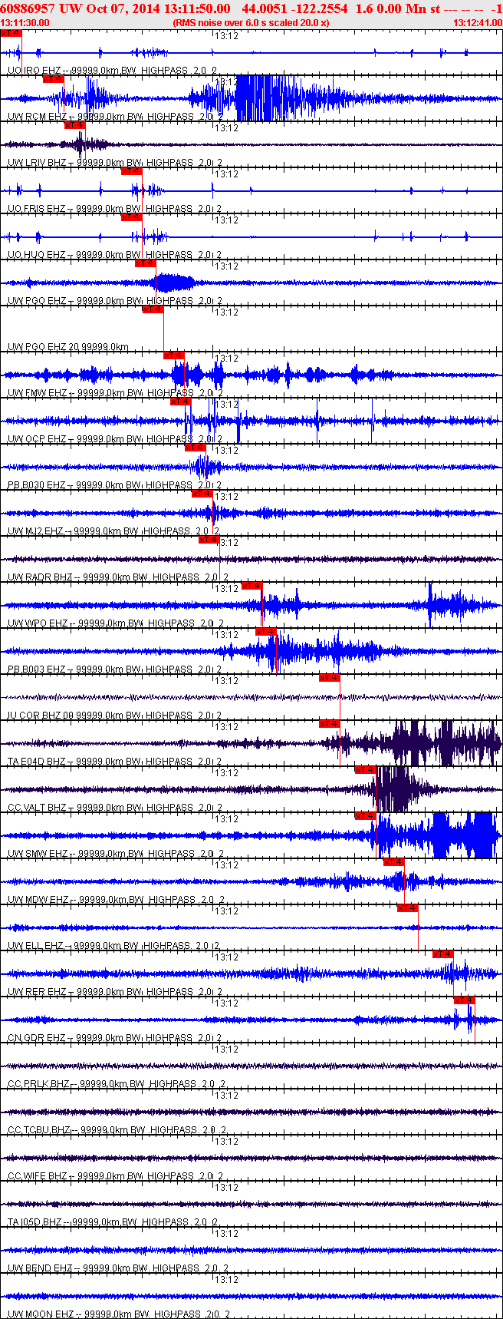Click the 13:12 time tick on the UO IRO trace
This screenshot has height=1319, width=503.
(x=226, y=36)
